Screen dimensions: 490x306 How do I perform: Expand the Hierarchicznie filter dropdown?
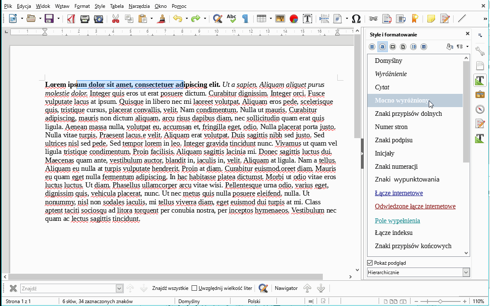[466, 273]
